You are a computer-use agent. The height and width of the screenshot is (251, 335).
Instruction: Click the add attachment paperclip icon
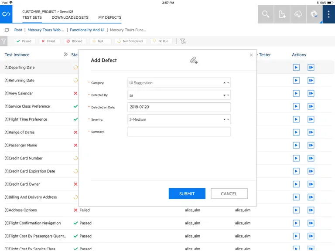click(194, 61)
